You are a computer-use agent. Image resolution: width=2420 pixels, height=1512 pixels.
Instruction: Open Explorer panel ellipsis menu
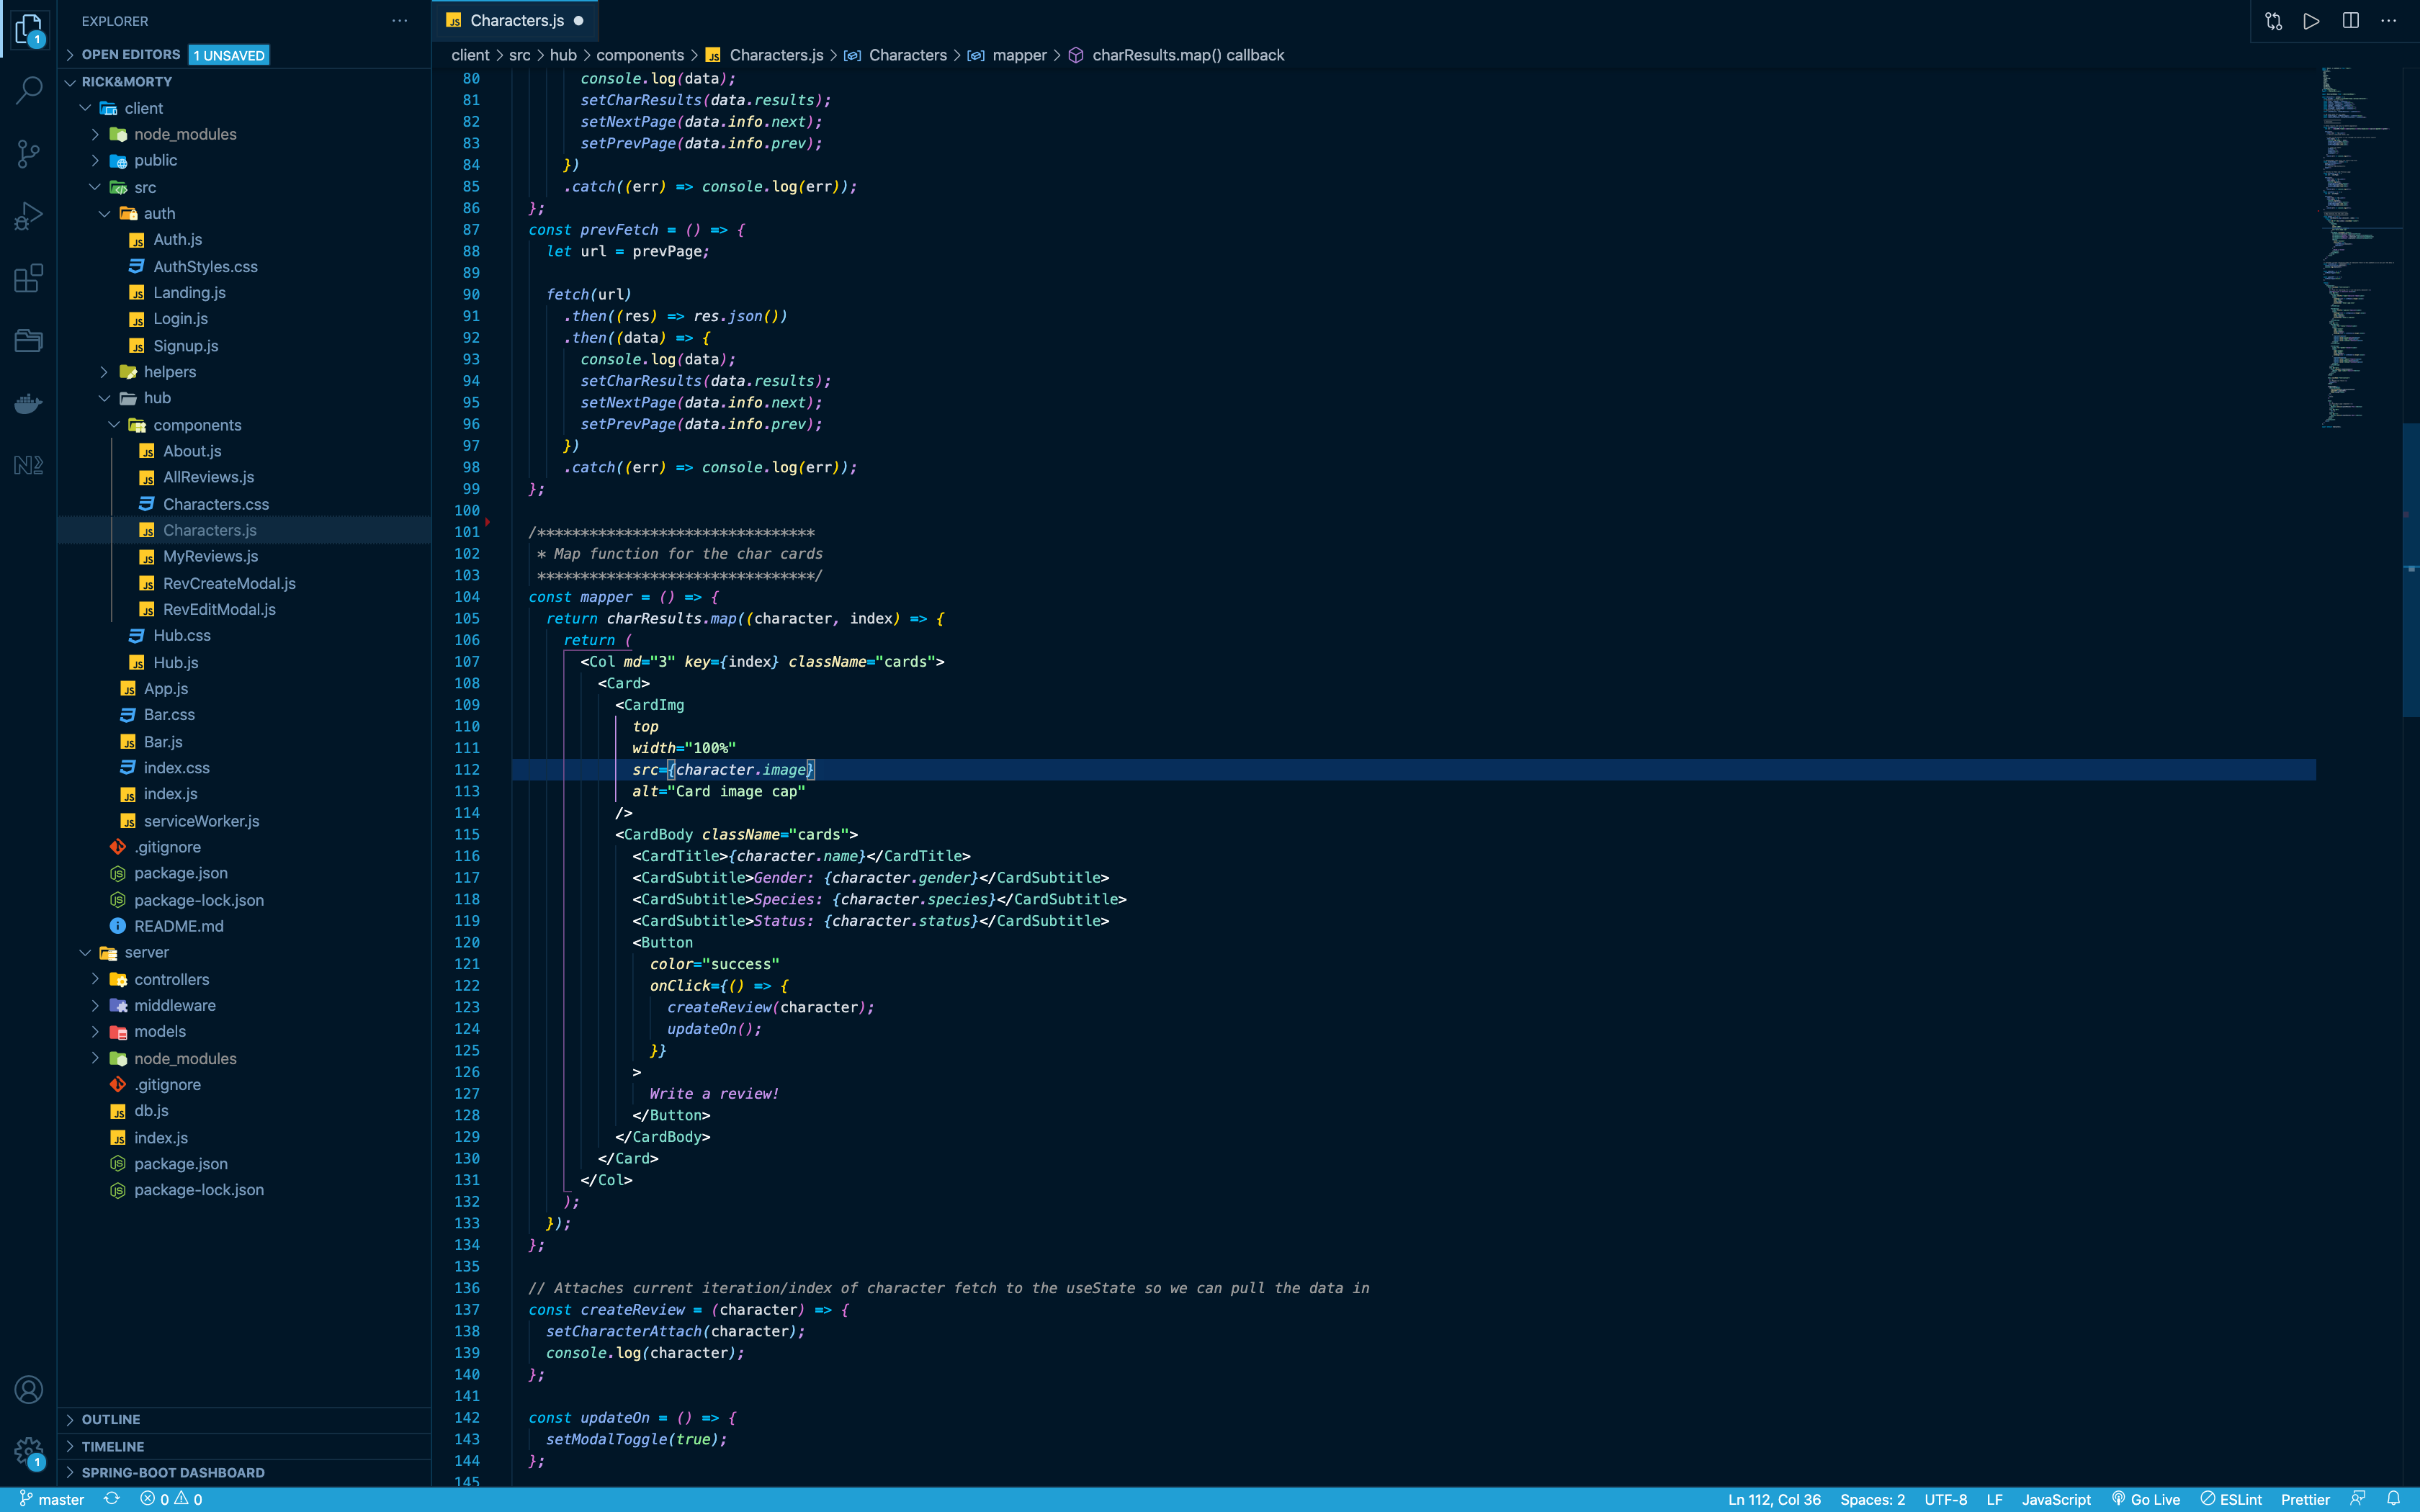tap(400, 21)
